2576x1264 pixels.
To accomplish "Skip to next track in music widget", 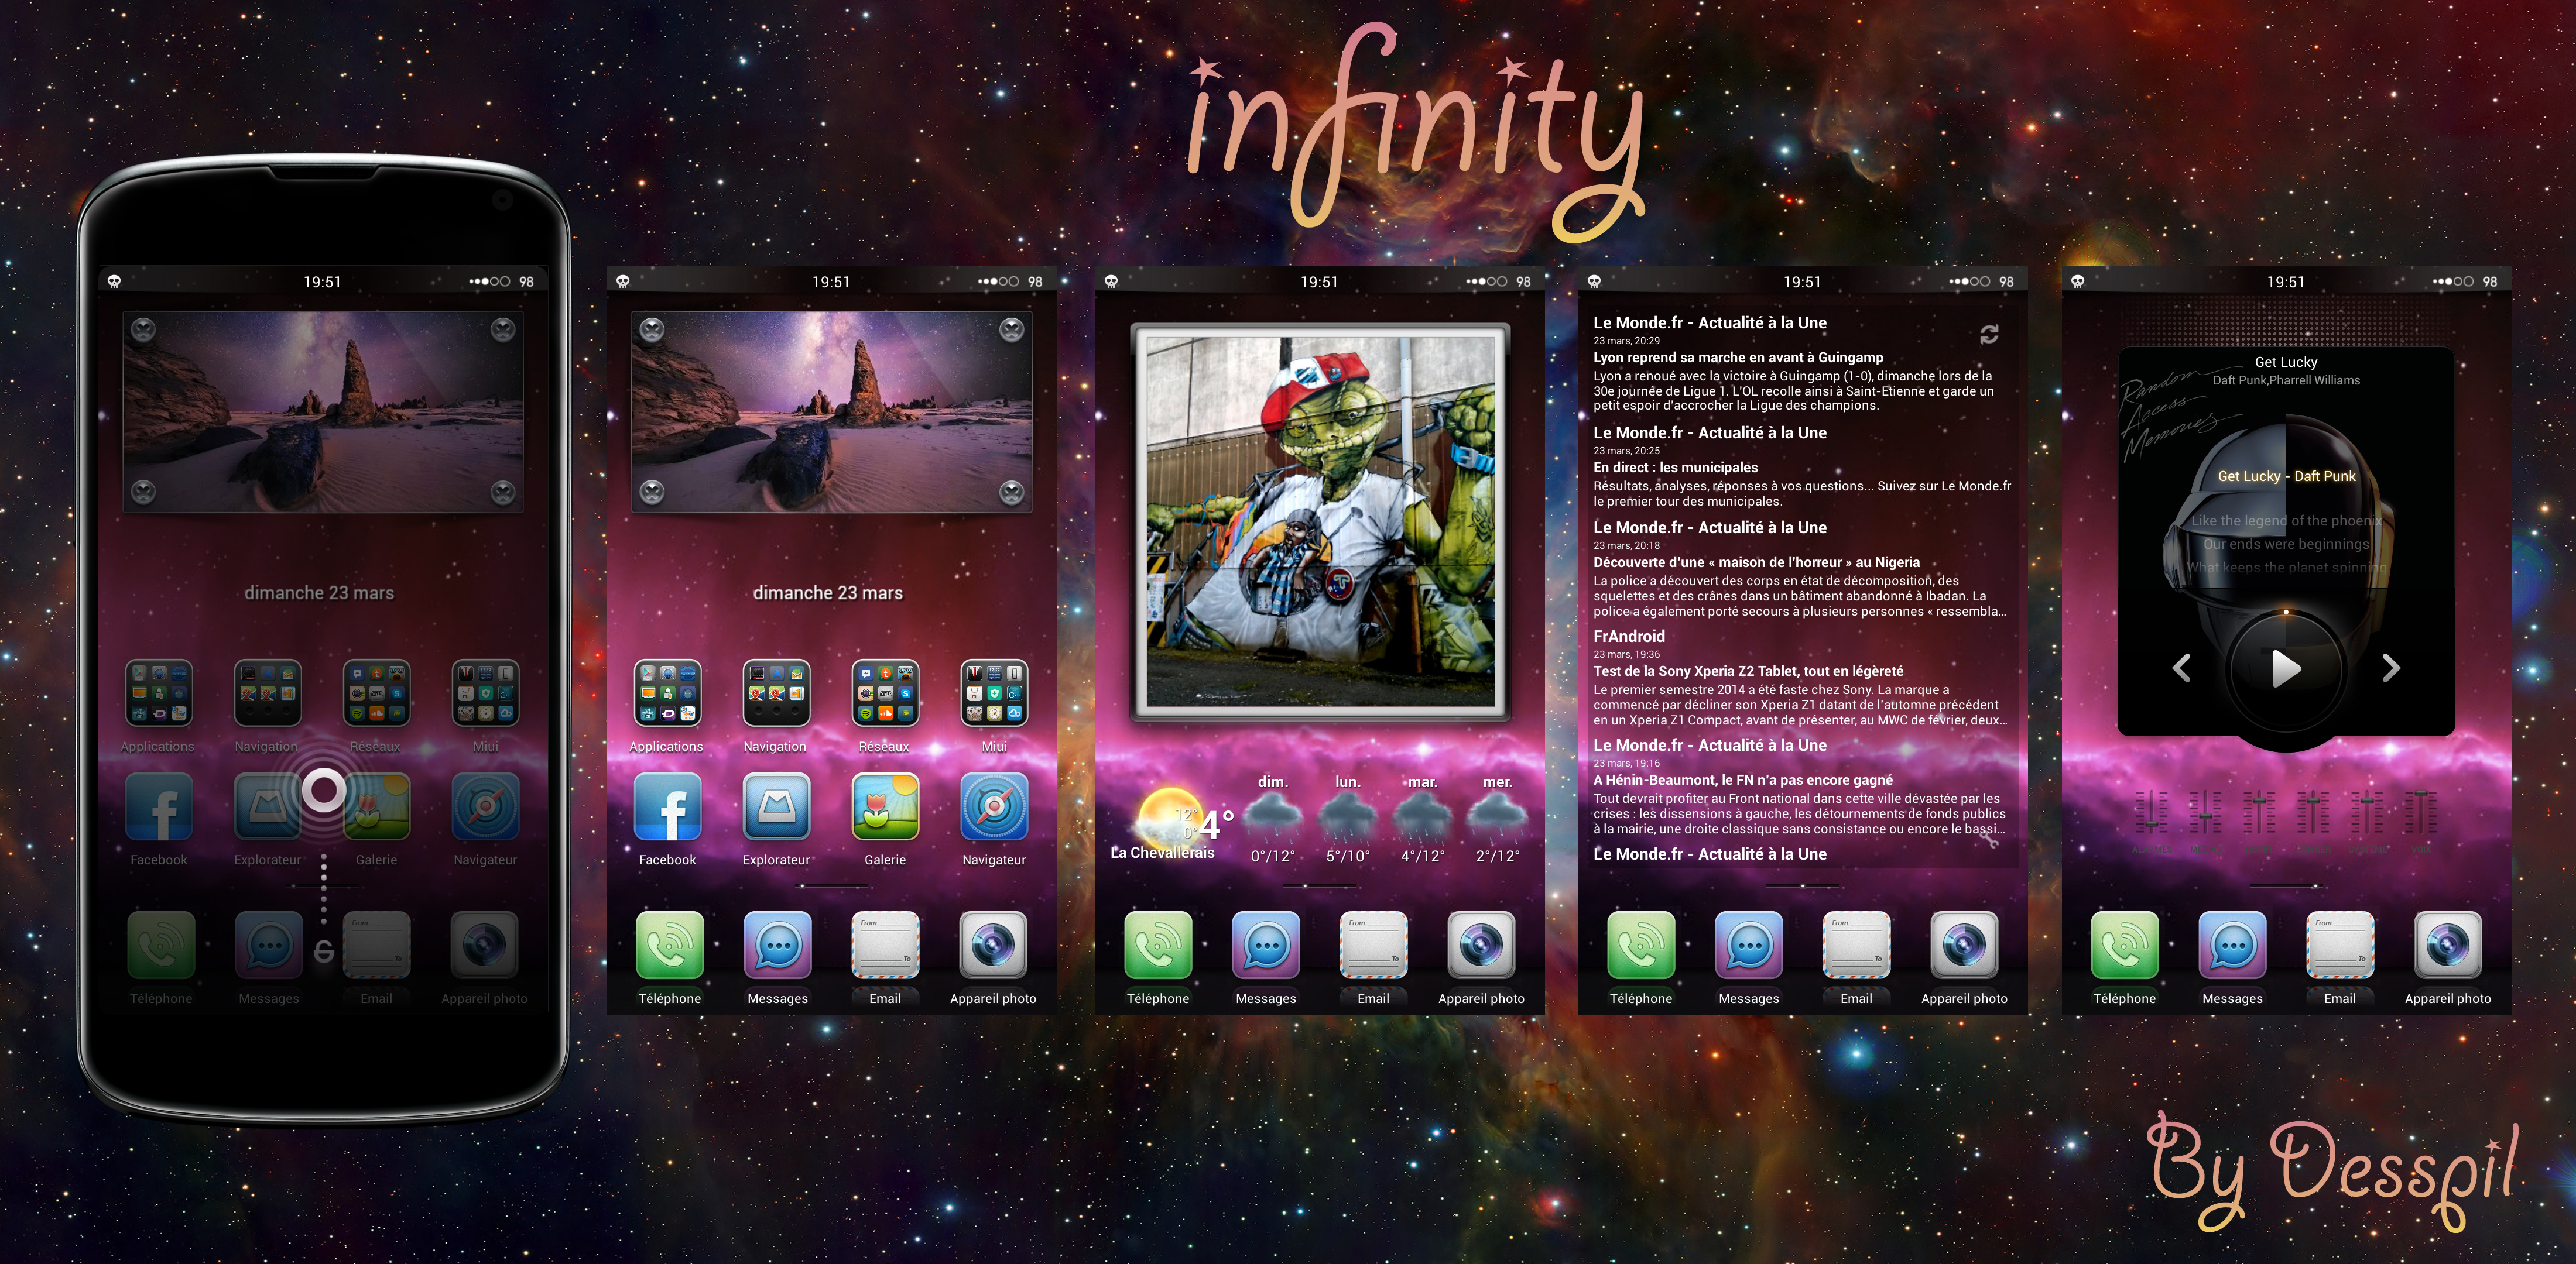I will 2391,668.
